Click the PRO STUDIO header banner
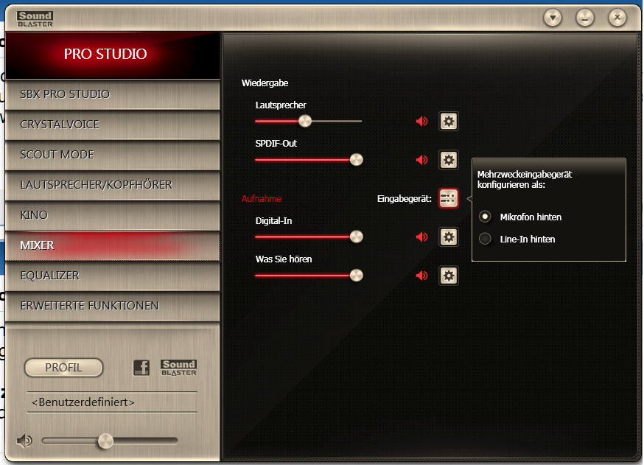This screenshot has width=644, height=465. (113, 55)
